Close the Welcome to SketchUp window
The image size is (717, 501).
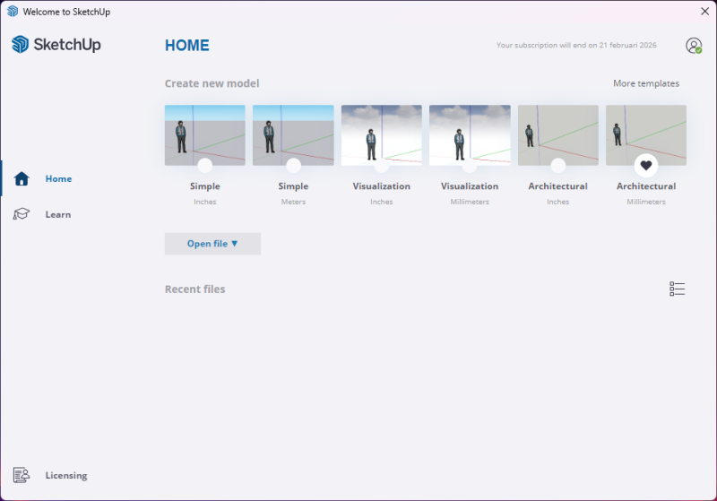(x=704, y=11)
